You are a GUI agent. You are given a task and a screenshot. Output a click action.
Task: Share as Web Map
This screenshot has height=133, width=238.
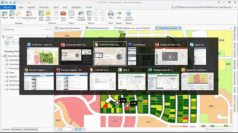[x=41, y=16]
